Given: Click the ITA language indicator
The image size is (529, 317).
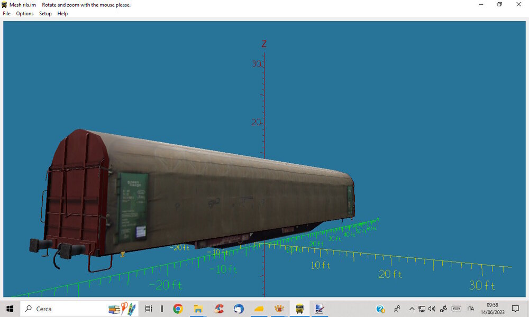Looking at the screenshot, I should (x=471, y=309).
